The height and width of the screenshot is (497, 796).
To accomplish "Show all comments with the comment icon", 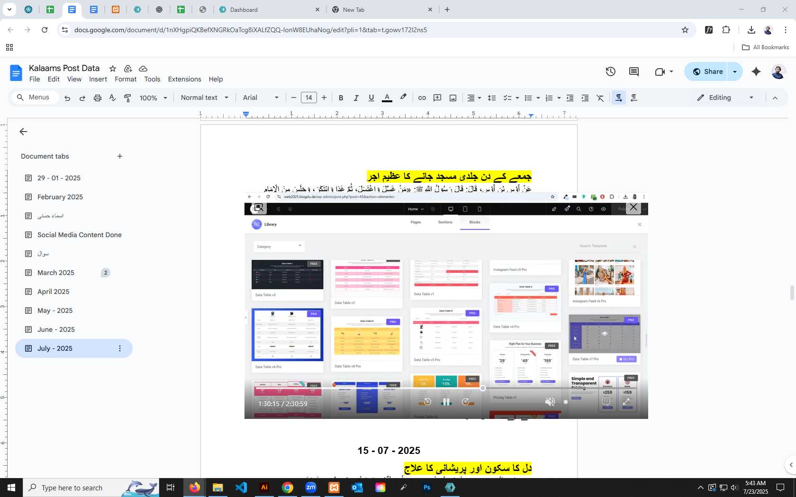I will [x=634, y=71].
